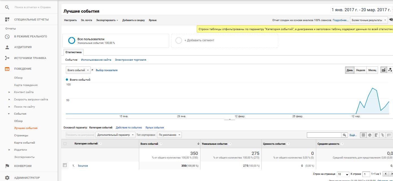Click the Все пользователи segment circle

coord(72,40)
